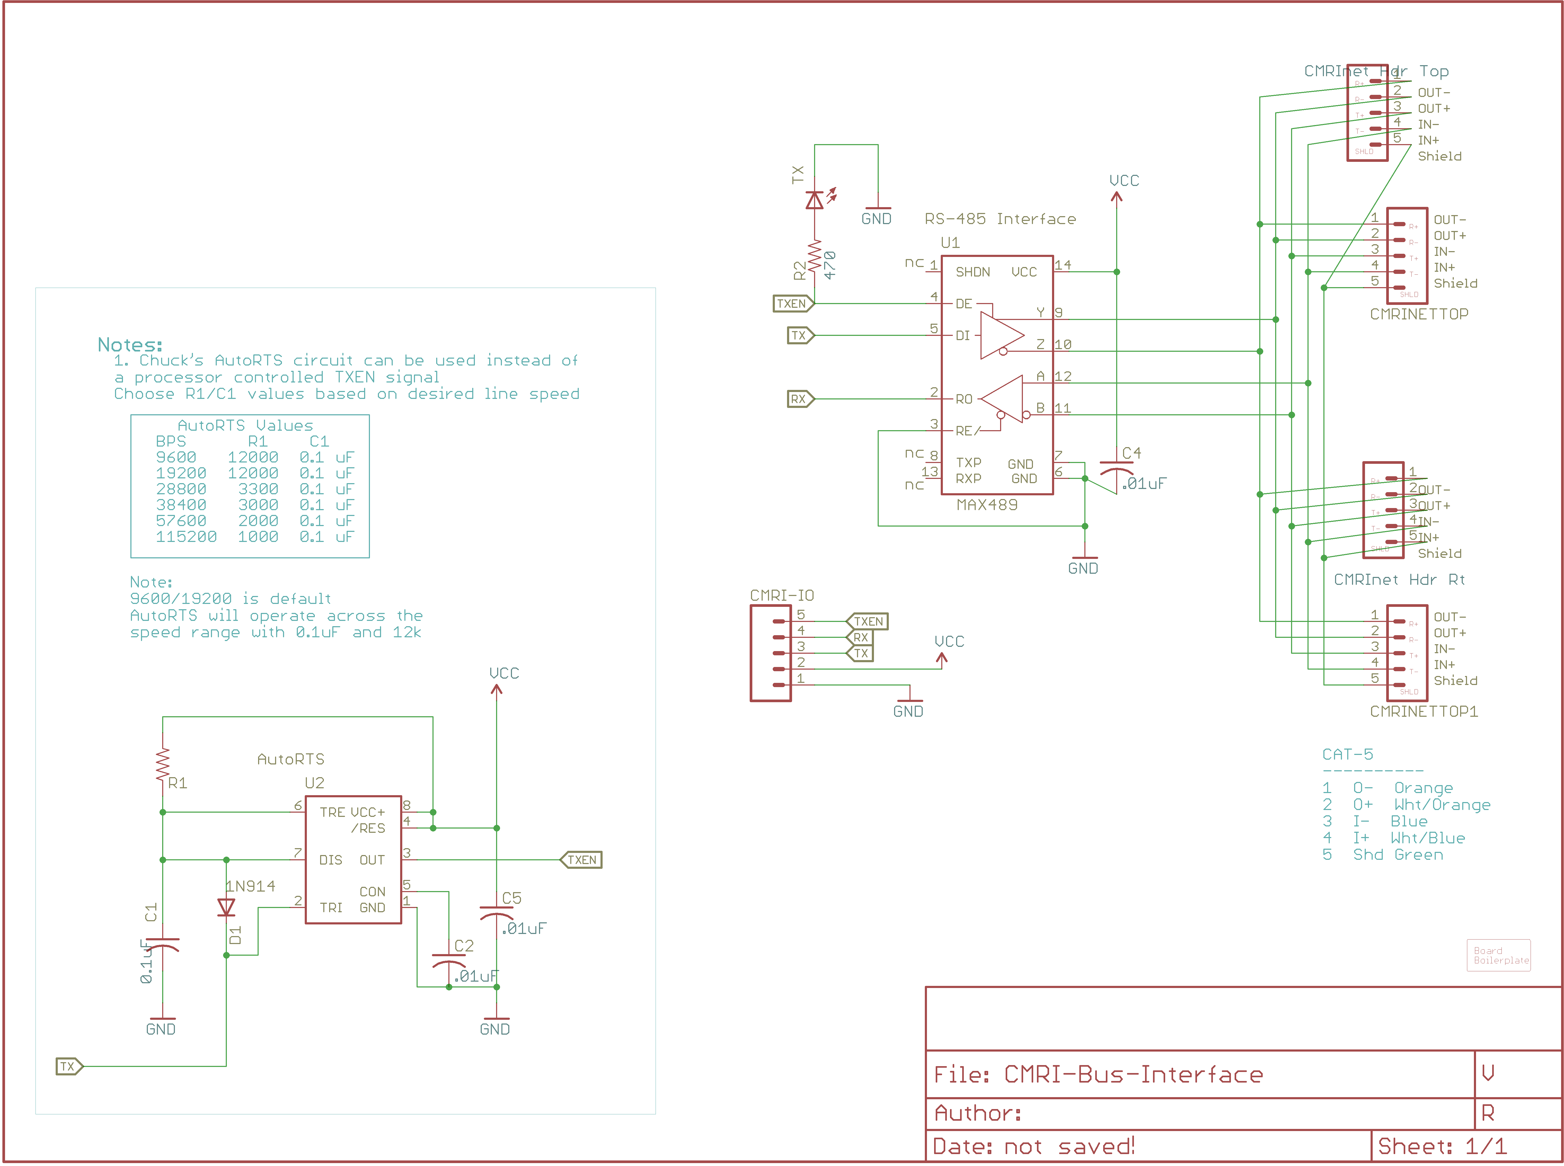Click the CMRINETTOP1 connector symbol
This screenshot has width=1564, height=1166.
1407,653
